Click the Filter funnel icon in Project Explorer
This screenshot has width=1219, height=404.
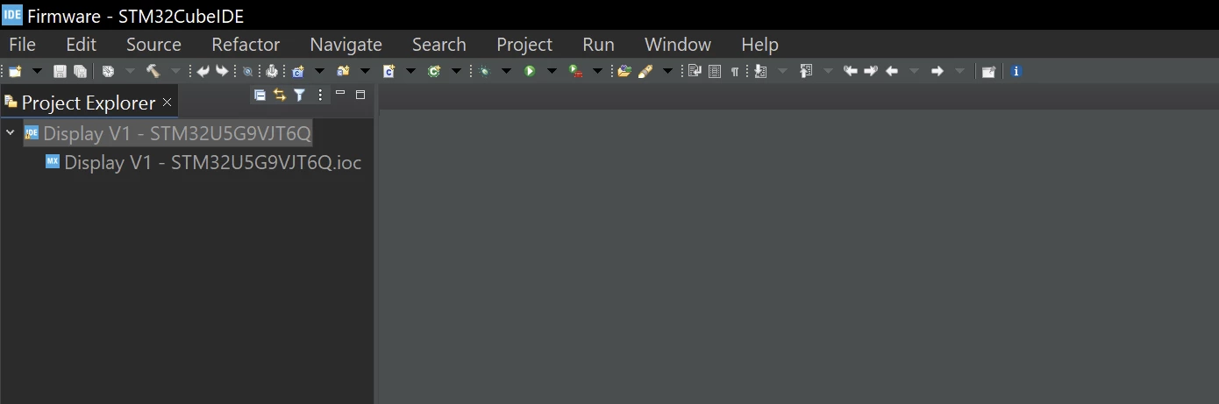[x=299, y=96]
